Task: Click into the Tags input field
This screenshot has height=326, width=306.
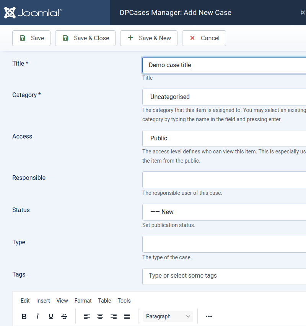Action: point(224,276)
